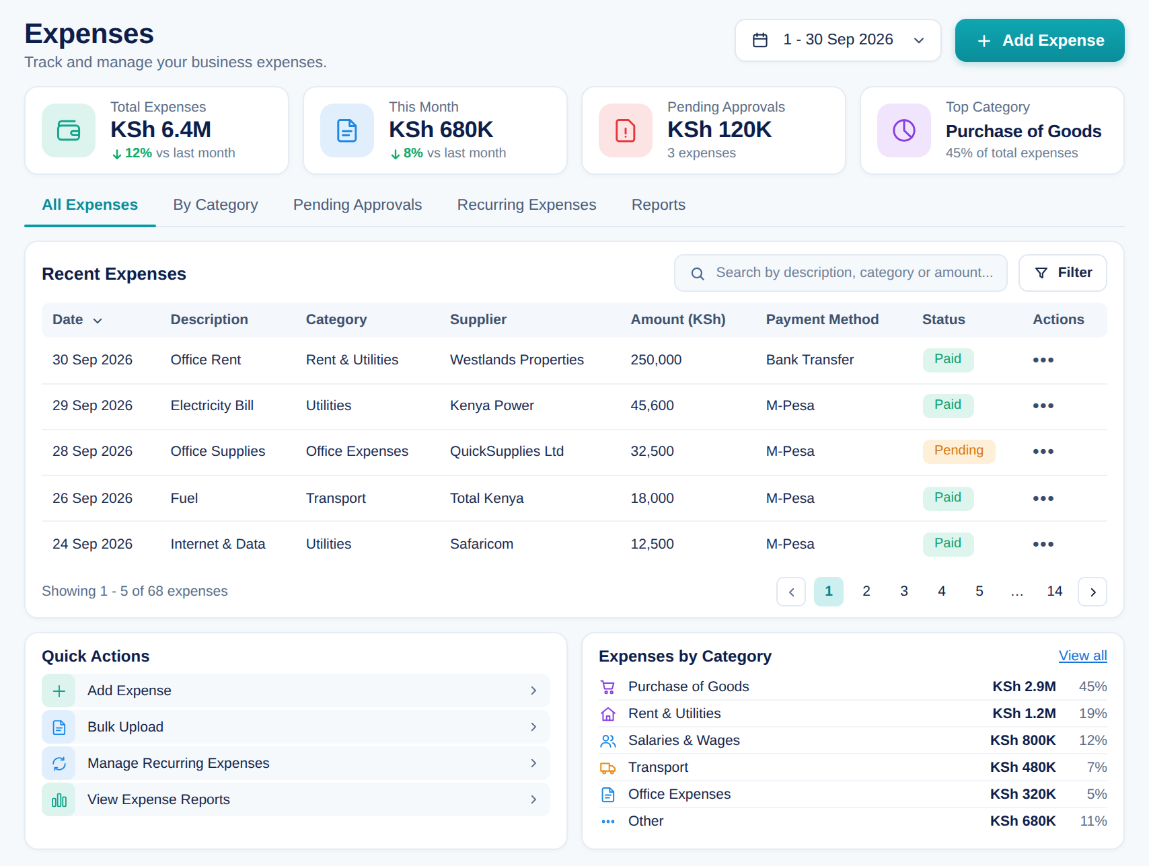
Task: Click the bar chart icon beside View Expense Reports
Action: 59,800
